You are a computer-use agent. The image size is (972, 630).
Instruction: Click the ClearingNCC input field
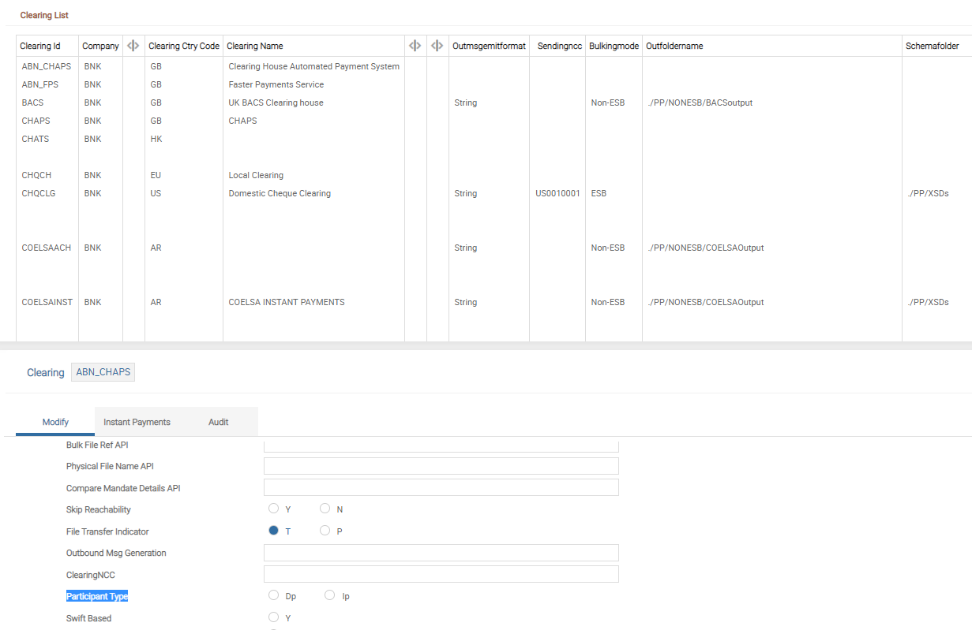441,574
